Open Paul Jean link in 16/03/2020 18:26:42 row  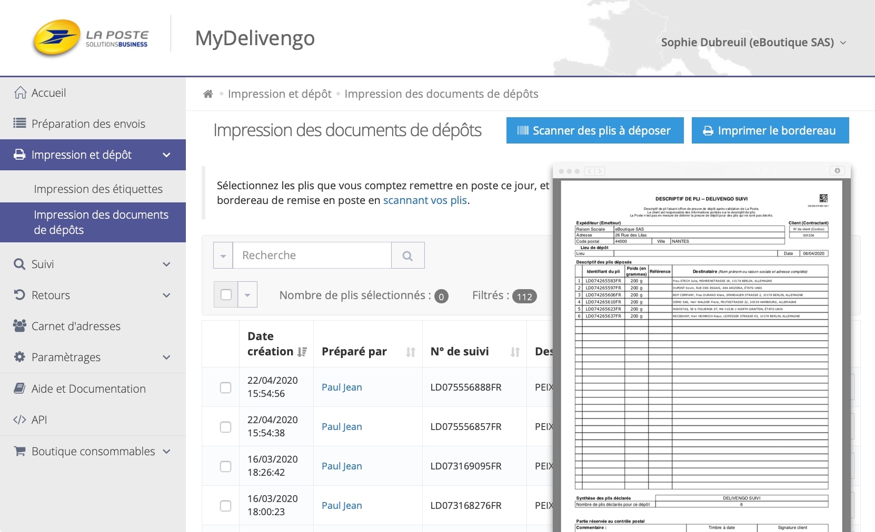(342, 466)
